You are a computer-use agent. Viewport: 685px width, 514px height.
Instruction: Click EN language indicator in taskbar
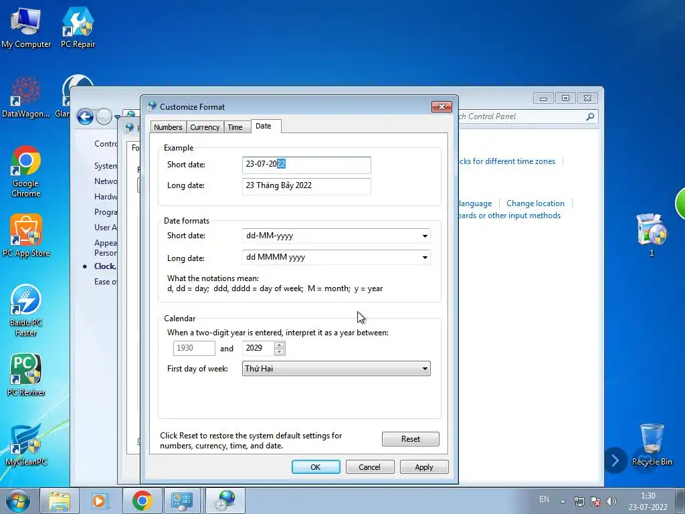click(544, 499)
